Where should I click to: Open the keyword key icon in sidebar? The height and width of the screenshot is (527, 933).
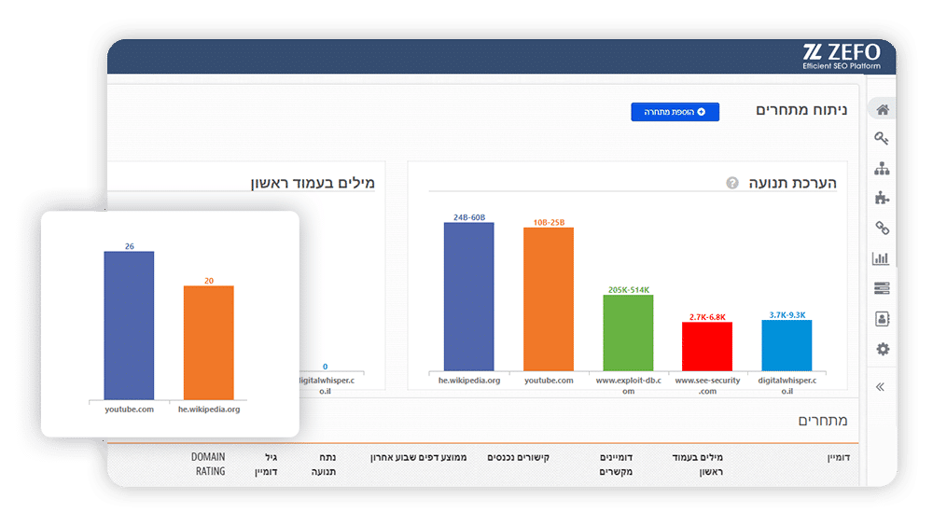click(x=882, y=139)
